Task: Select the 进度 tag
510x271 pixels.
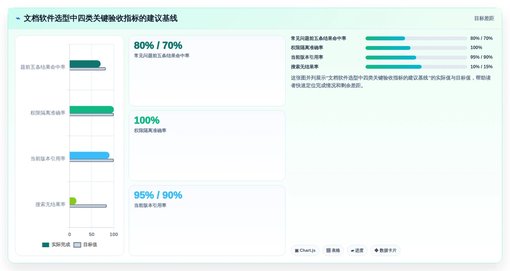Action: pos(357,251)
